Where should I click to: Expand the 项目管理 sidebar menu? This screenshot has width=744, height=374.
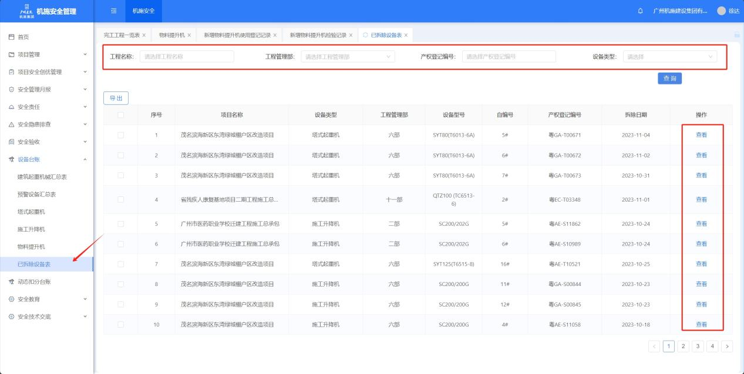click(x=47, y=55)
